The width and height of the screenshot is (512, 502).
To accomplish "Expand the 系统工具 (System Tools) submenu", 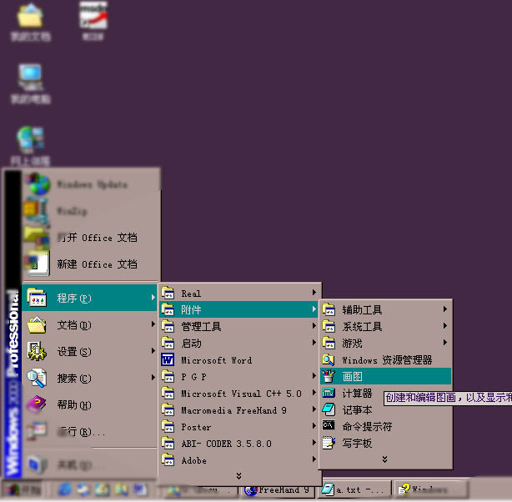I will click(362, 327).
